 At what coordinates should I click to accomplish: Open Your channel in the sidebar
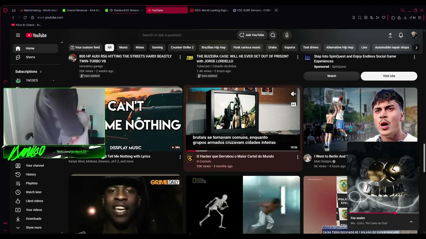pos(35,166)
